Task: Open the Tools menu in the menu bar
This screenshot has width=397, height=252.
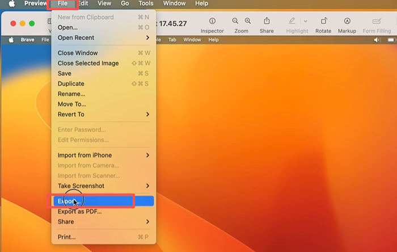Action: [146, 3]
